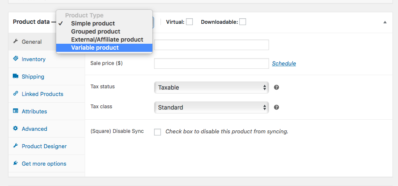Collapse the Product data panel arrow
This screenshot has height=186, width=398.
[x=385, y=22]
